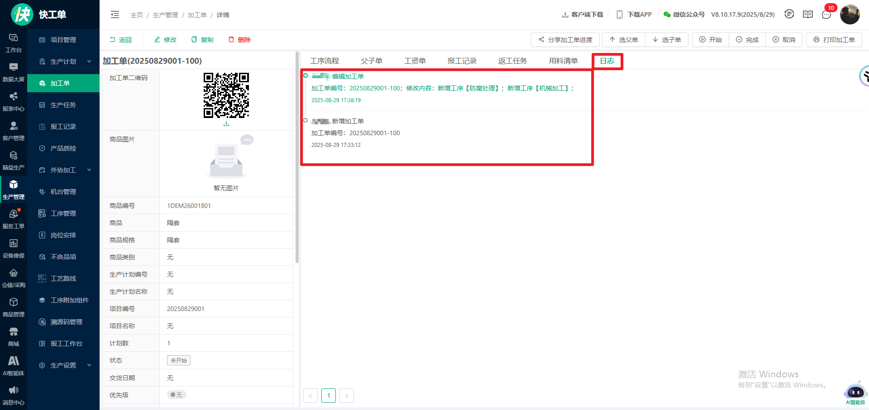The image size is (869, 410).
Task: Click the 打印加工单 button
Action: [x=834, y=40]
